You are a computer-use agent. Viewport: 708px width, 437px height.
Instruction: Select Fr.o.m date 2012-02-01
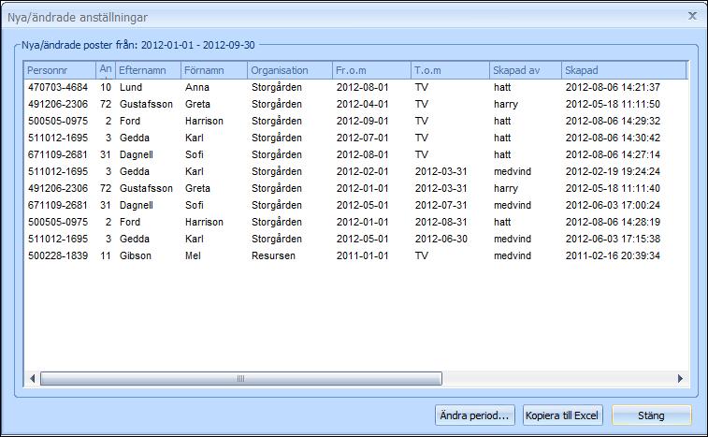(x=362, y=171)
